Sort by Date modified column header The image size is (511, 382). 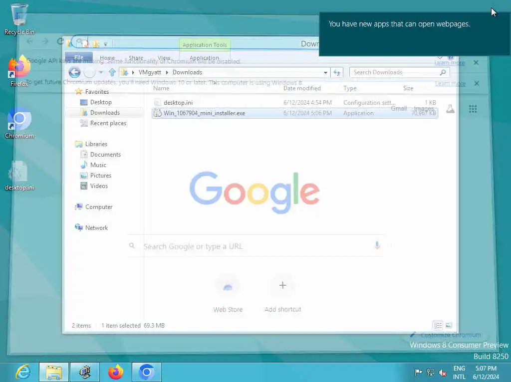pyautogui.click(x=302, y=88)
